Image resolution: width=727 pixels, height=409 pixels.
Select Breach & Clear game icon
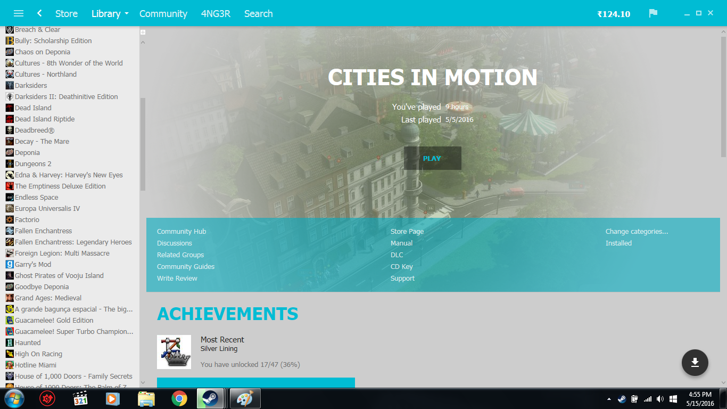pyautogui.click(x=10, y=30)
